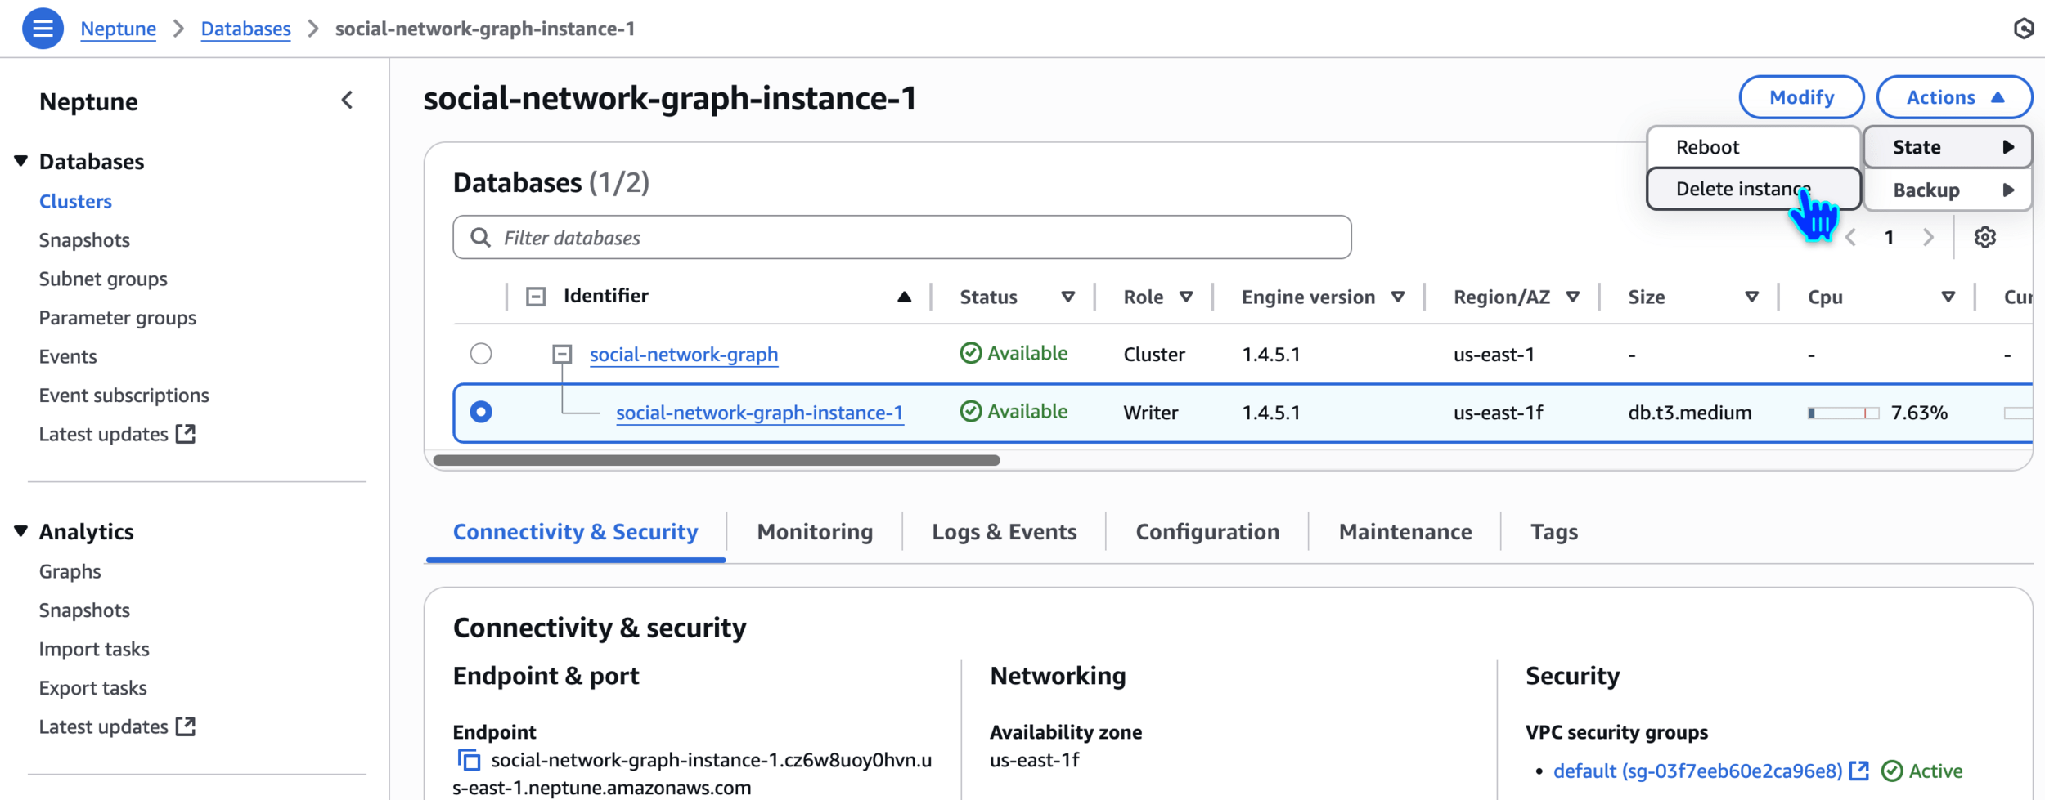Focus the Filter databases search field
This screenshot has height=800, width=2045.
pos(901,237)
